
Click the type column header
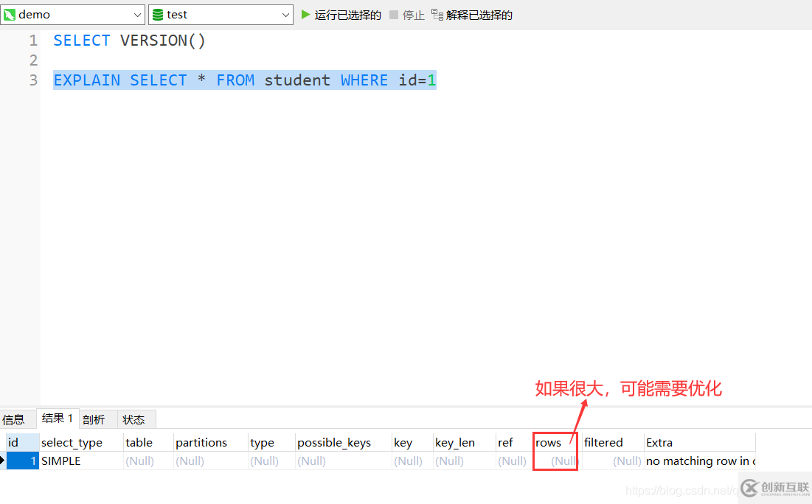271,442
